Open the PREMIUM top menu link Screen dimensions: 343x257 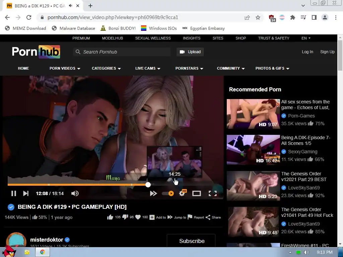click(81, 38)
